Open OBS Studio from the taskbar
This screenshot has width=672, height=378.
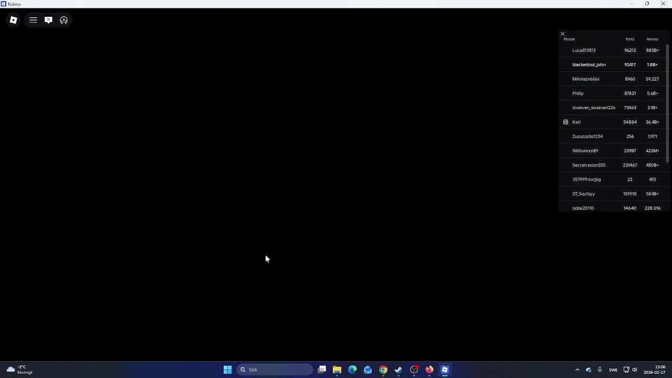pyautogui.click(x=414, y=370)
